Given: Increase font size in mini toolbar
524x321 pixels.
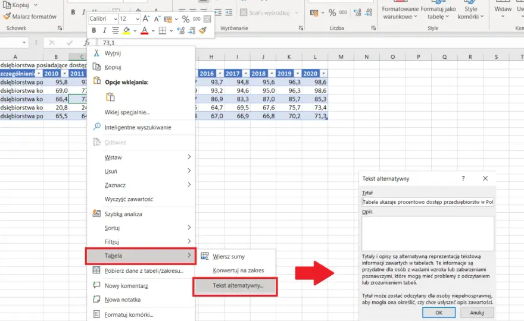Looking at the screenshot, I should pyautogui.click(x=146, y=18).
